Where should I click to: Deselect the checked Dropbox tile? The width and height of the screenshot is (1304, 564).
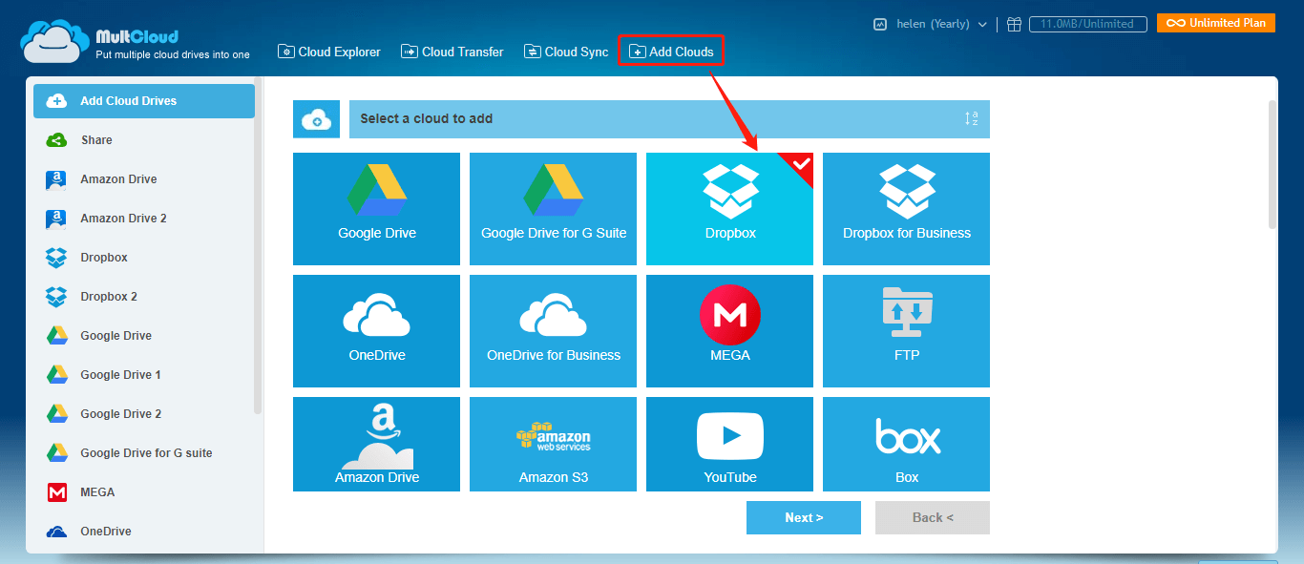729,209
